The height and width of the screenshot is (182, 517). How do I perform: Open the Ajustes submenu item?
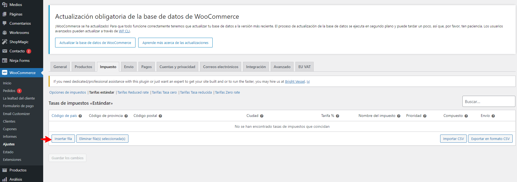[9, 144]
